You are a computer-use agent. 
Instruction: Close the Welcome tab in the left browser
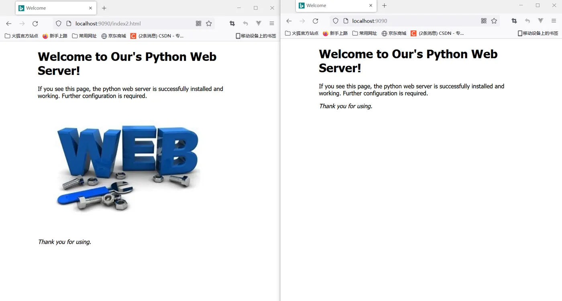point(90,8)
